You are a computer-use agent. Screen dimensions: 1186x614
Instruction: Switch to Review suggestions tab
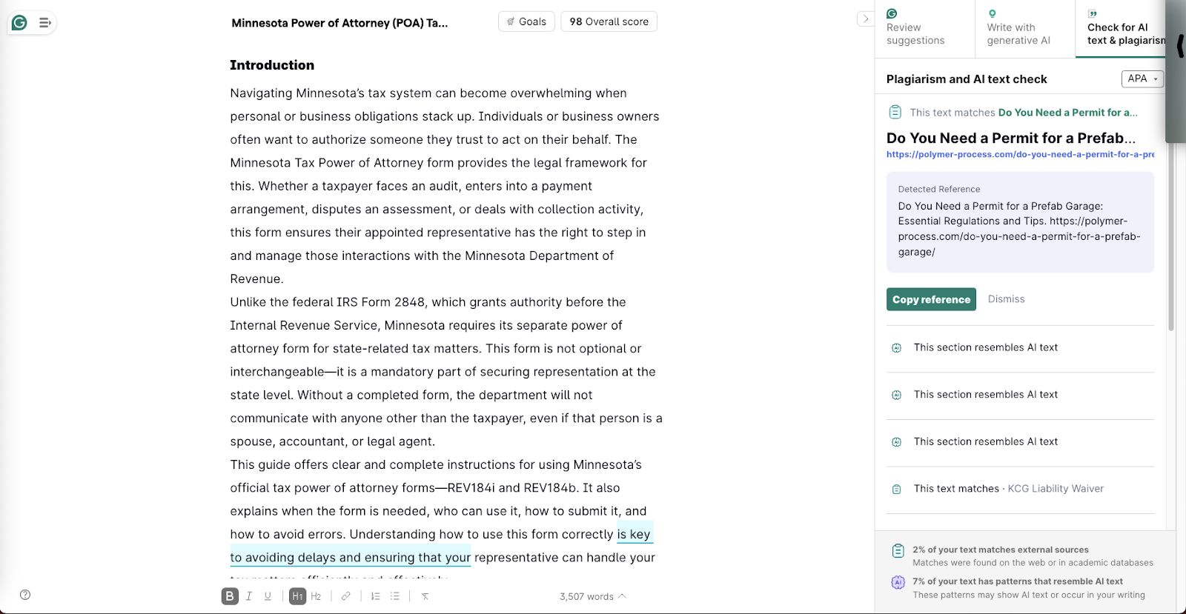tap(924, 29)
